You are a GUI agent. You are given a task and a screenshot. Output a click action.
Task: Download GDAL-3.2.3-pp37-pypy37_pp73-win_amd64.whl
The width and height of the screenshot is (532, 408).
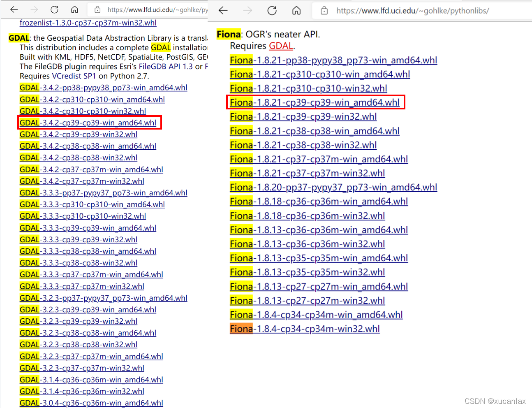click(x=104, y=298)
